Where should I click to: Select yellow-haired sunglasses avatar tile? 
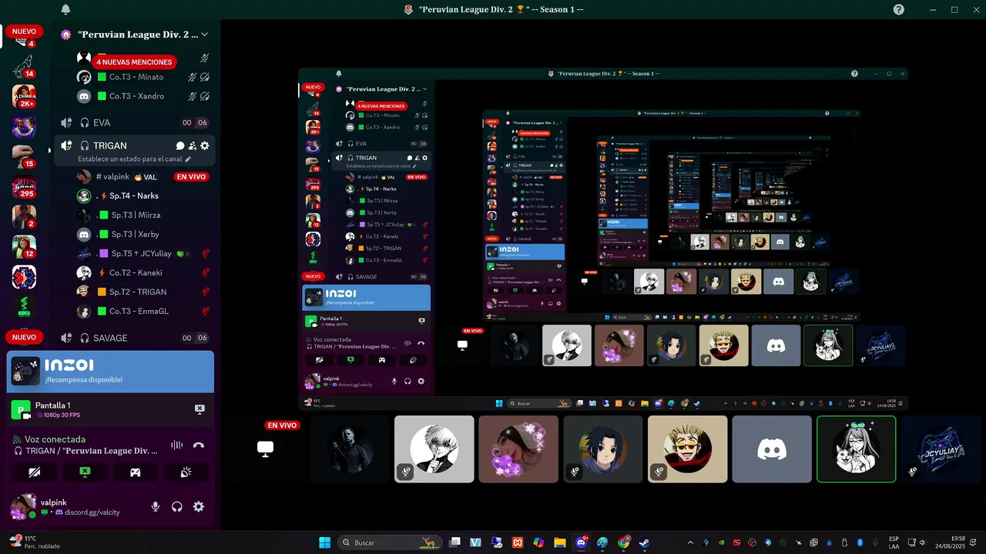[687, 449]
